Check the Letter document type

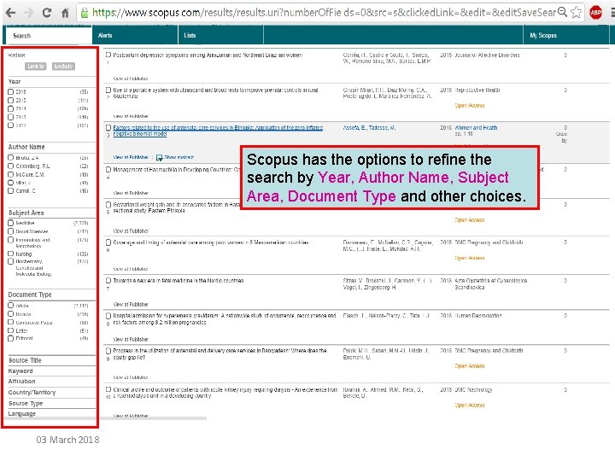11,330
